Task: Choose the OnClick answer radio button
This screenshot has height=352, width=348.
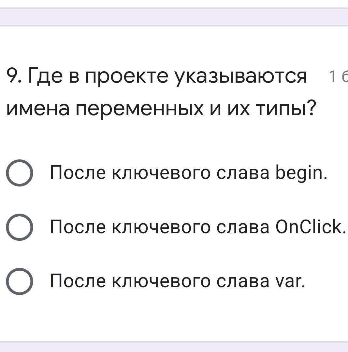Action: [x=20, y=227]
